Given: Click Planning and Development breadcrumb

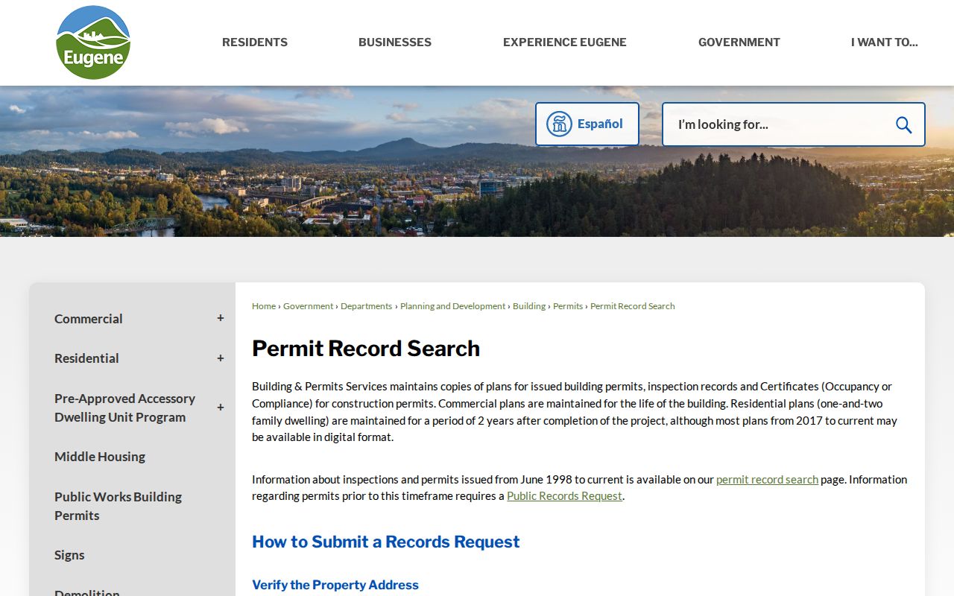Looking at the screenshot, I should [x=452, y=306].
